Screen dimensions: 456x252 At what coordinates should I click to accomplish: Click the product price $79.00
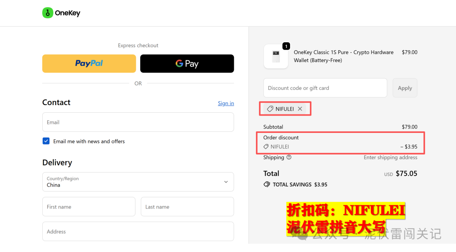(x=410, y=52)
